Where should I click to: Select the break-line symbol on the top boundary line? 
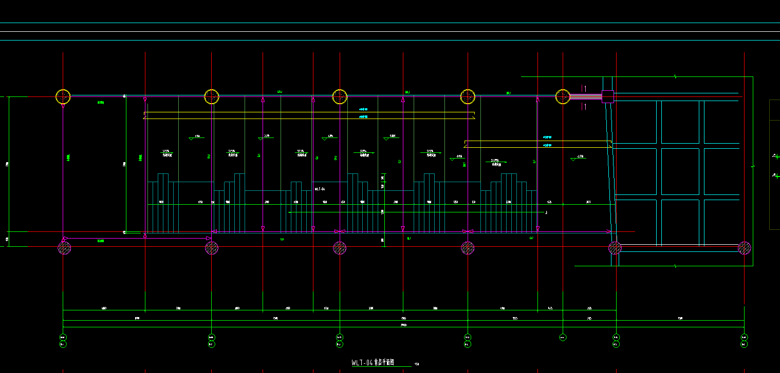point(675,77)
